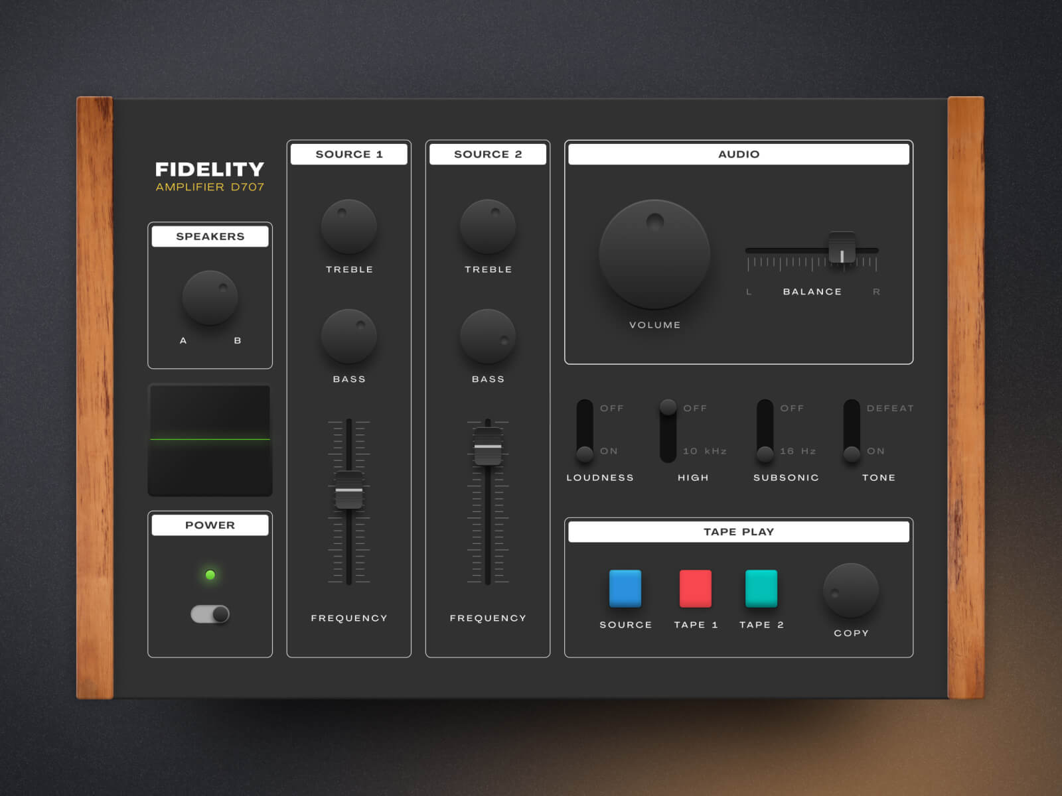The height and width of the screenshot is (796, 1062).
Task: Toggle the High filter switch
Action: [668, 431]
